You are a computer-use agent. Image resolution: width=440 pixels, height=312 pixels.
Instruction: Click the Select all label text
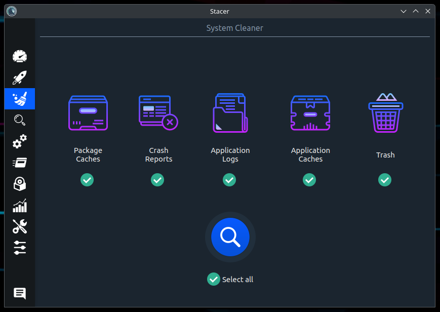click(x=237, y=280)
